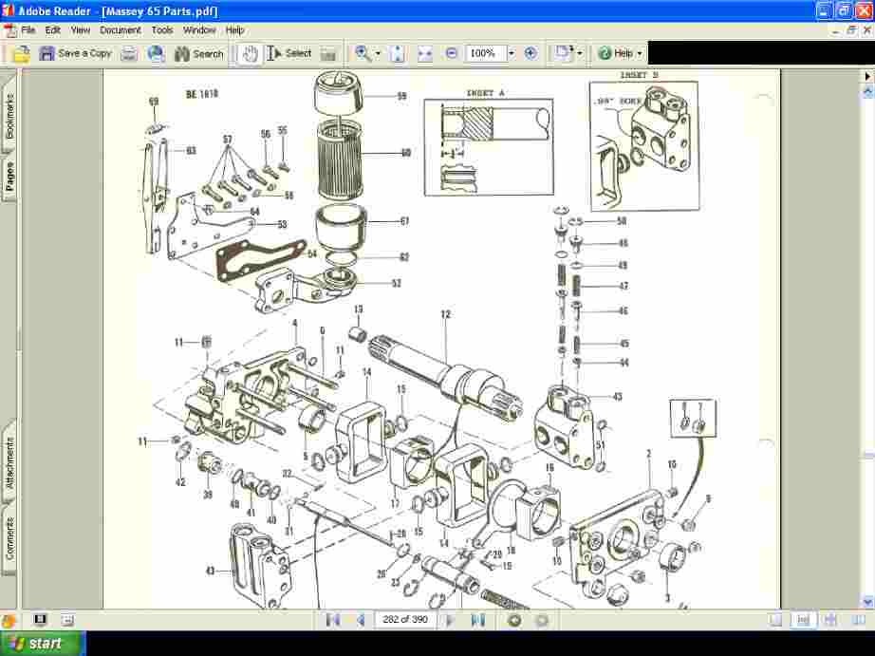Activate the Hand tool
This screenshot has width=875, height=656.
click(x=250, y=53)
